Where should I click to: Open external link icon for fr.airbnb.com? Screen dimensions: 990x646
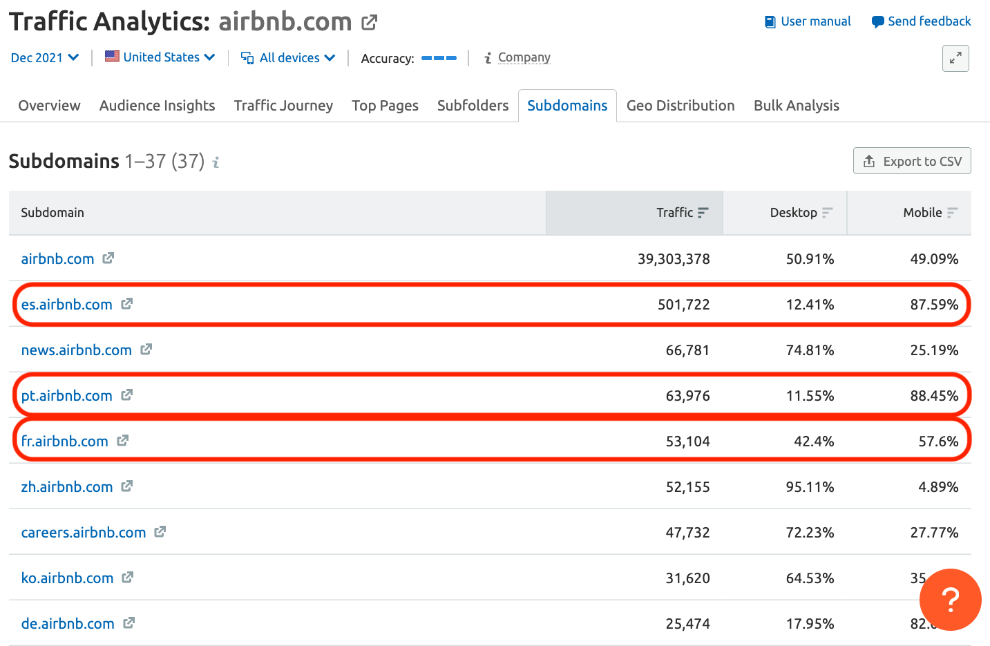[123, 441]
